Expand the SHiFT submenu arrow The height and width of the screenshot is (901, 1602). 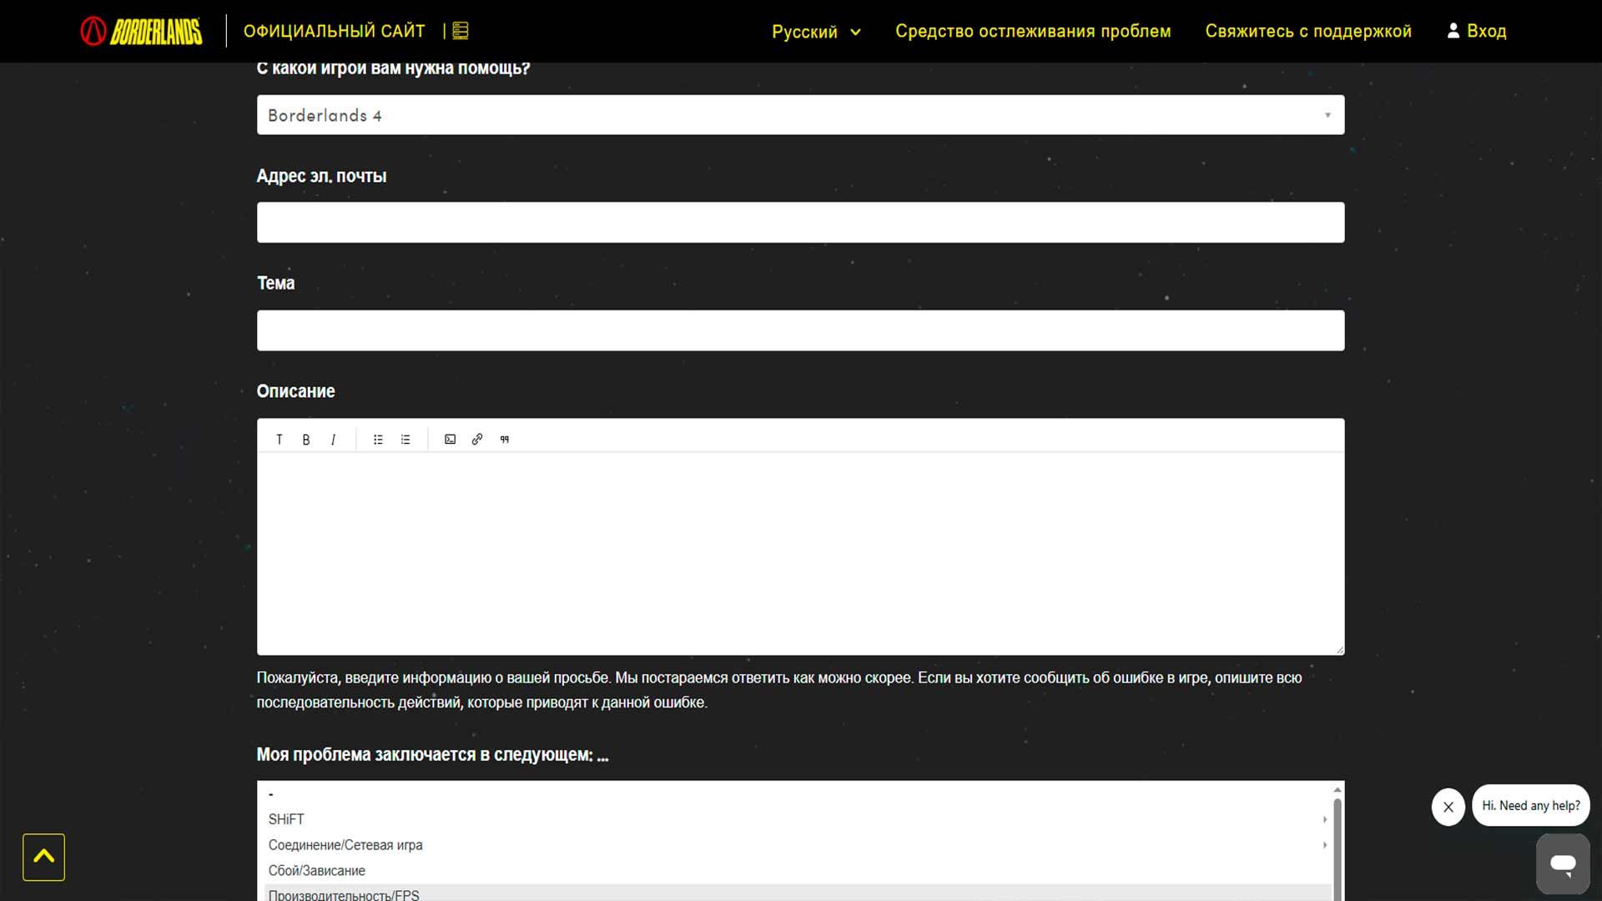click(x=1324, y=819)
